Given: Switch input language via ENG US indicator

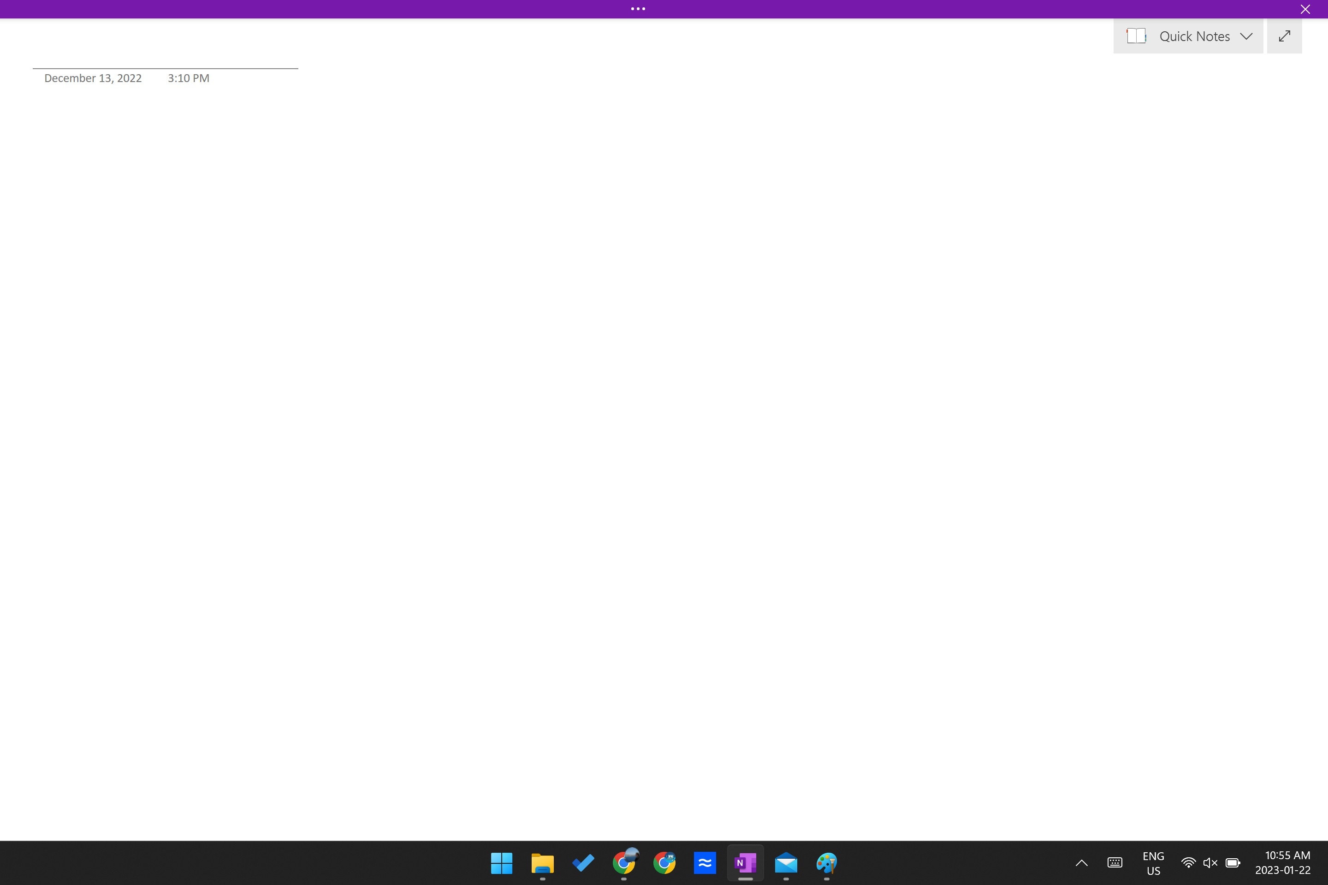Looking at the screenshot, I should [1153, 863].
